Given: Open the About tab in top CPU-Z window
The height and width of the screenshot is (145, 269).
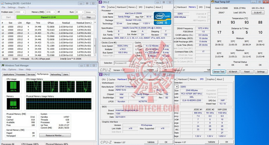Looking at the screenshot, I should pos(158,7).
